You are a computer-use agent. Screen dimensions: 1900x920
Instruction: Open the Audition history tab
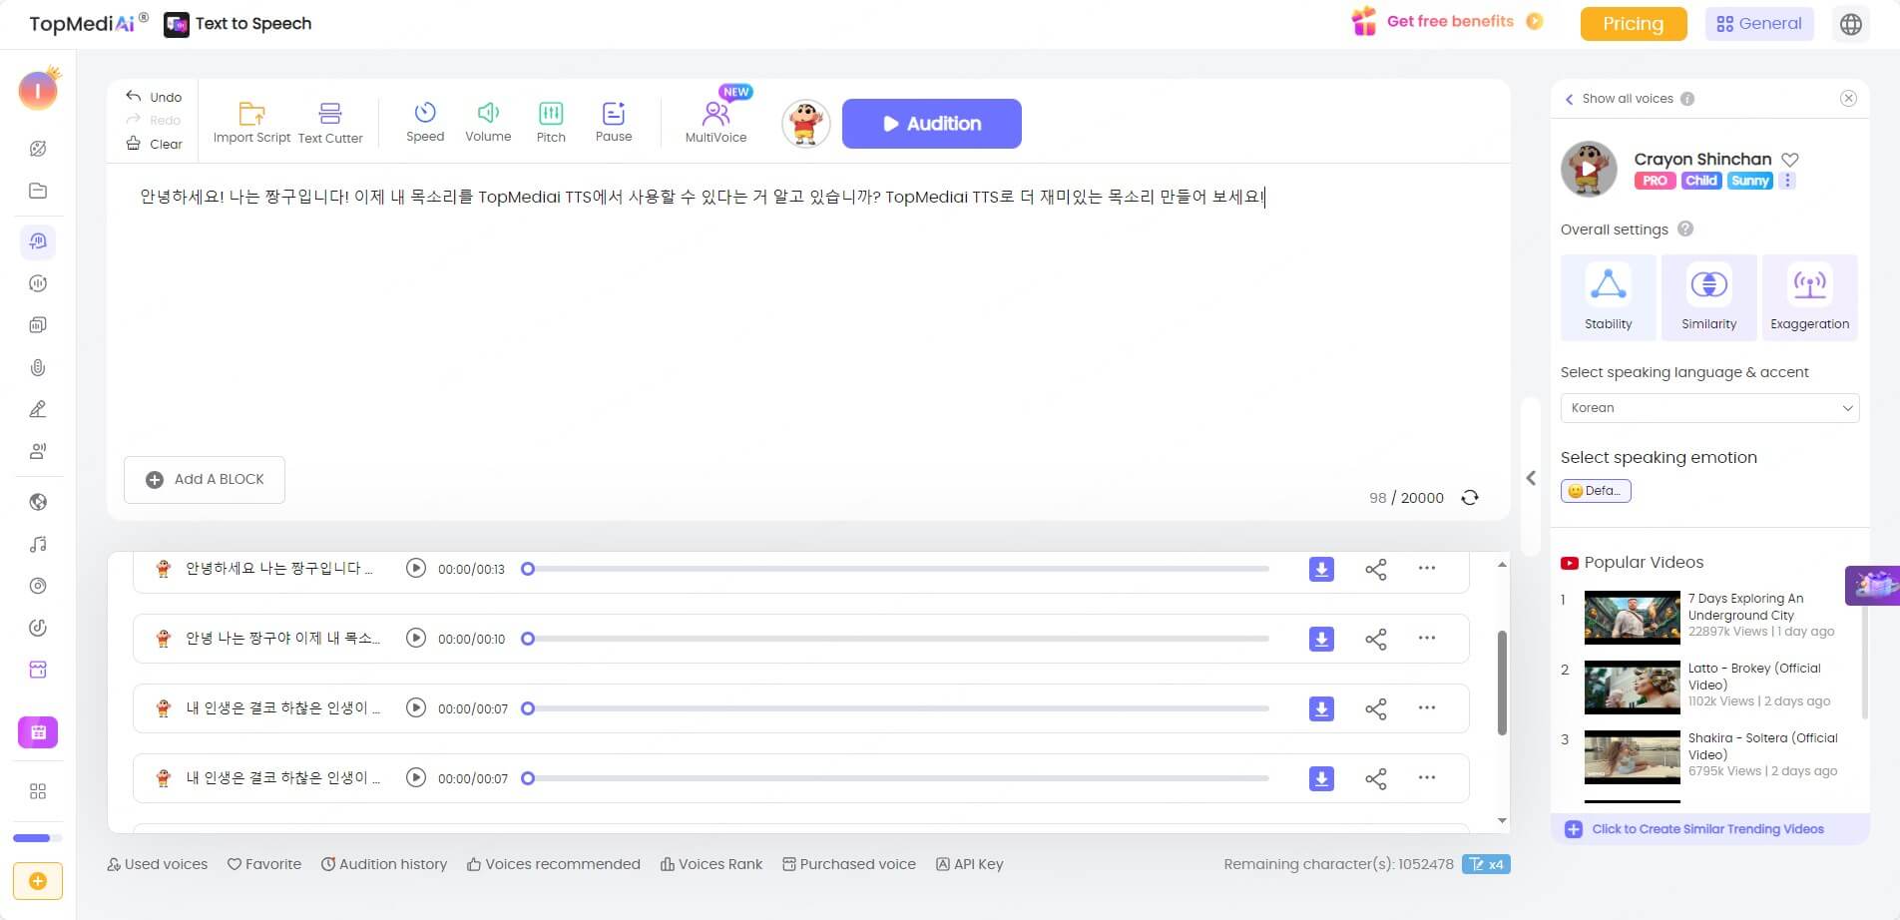(x=384, y=864)
